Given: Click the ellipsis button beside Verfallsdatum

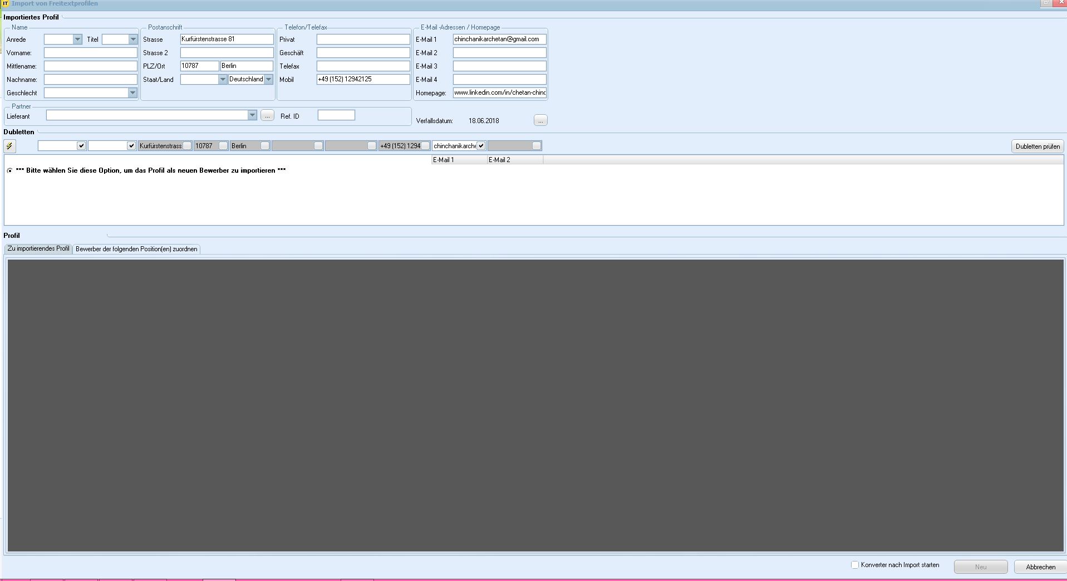Looking at the screenshot, I should [x=540, y=120].
